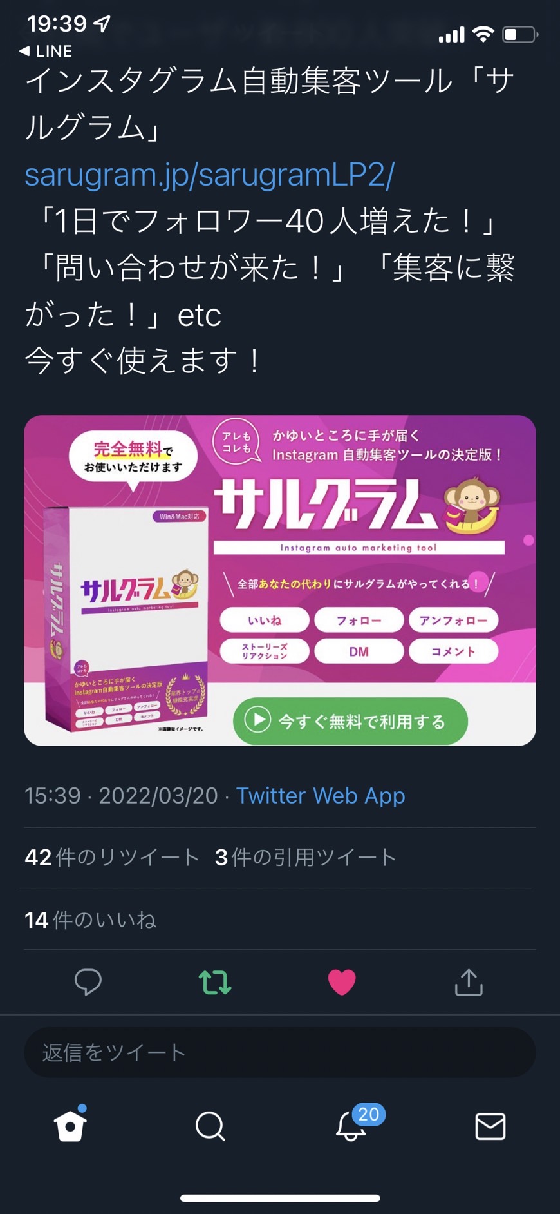Tap the 返信をツイート reply field
This screenshot has height=1214, width=560.
280,1052
